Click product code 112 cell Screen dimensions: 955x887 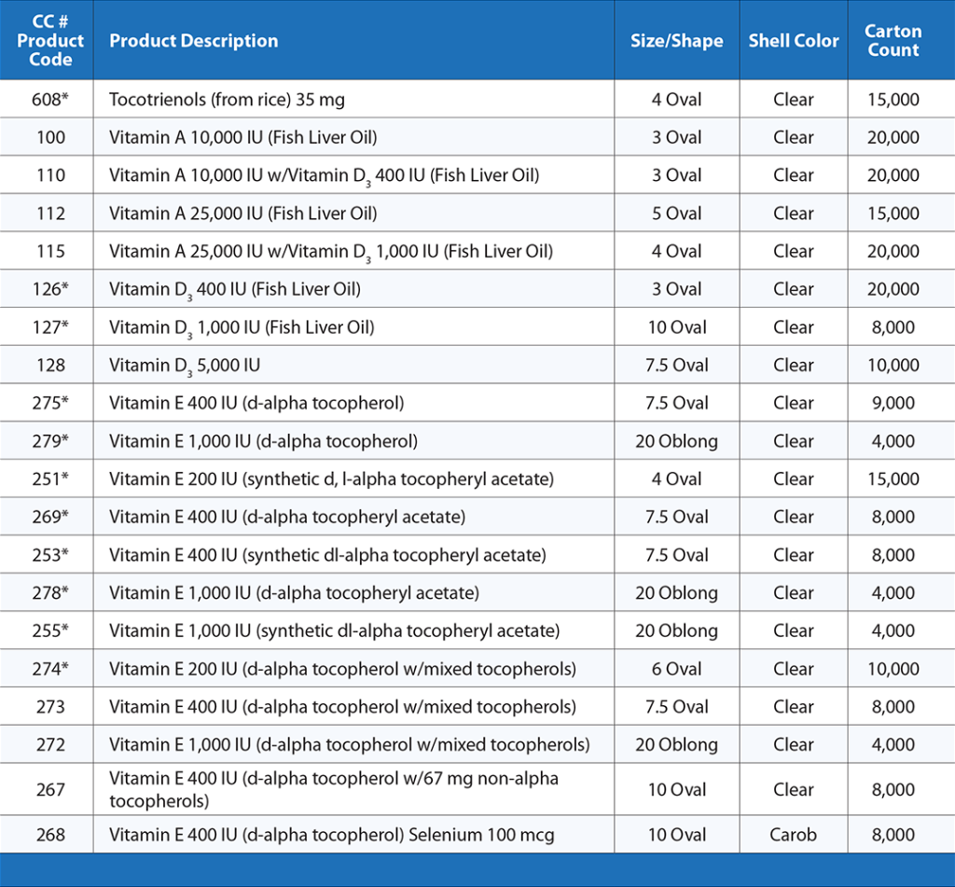pos(50,214)
